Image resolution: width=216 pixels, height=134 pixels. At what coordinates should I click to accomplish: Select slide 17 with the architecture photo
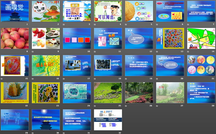[x=77, y=65]
